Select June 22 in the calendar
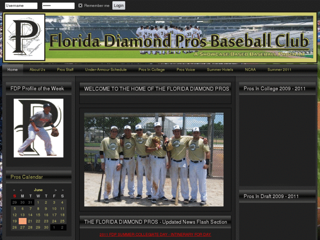This screenshot has height=240, width=320. (38, 221)
